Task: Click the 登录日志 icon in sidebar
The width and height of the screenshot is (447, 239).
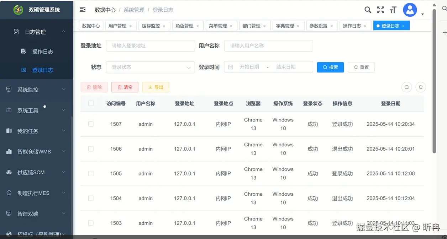Action: point(23,70)
